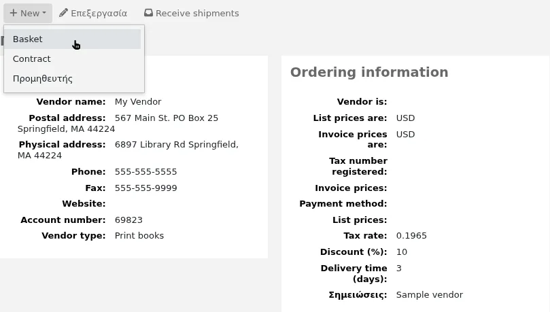Click the Discount (%) label
This screenshot has height=312, width=550.
coord(354,252)
